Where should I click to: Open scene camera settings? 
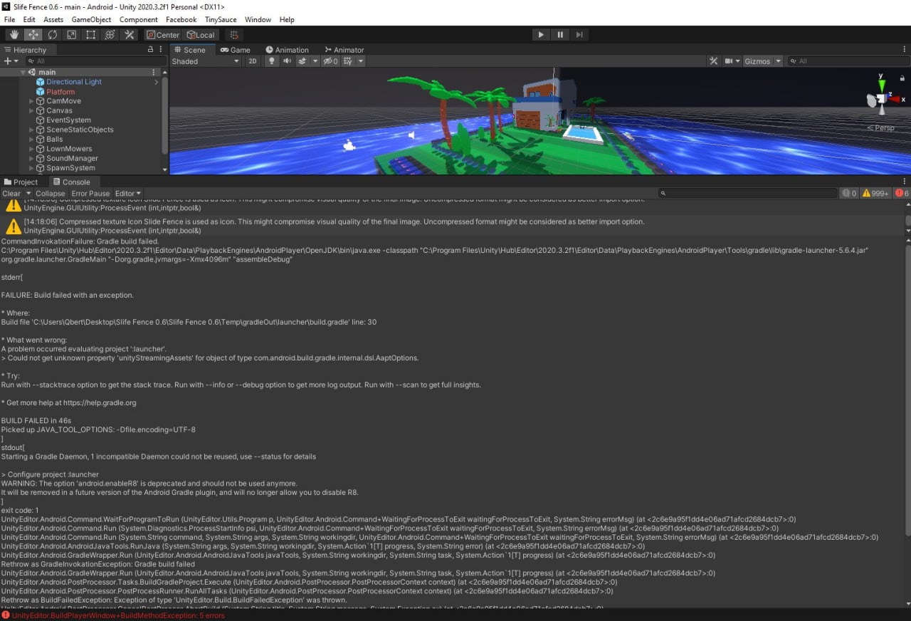(732, 61)
